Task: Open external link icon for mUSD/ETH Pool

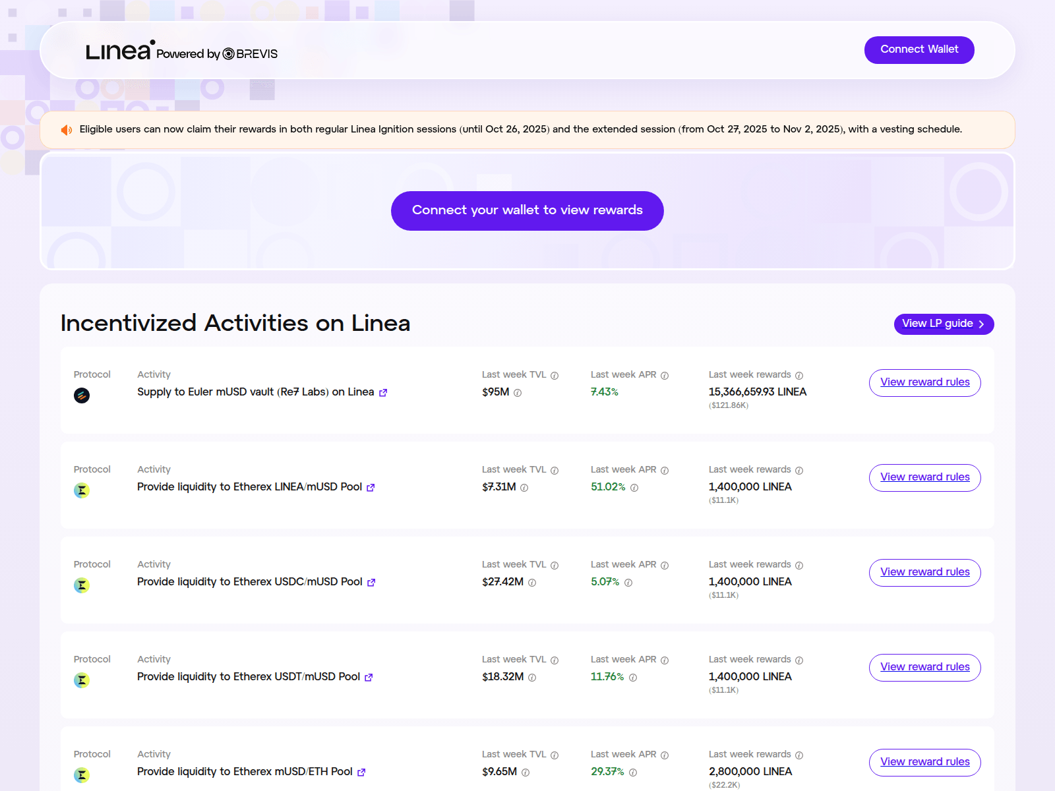Action: click(361, 773)
